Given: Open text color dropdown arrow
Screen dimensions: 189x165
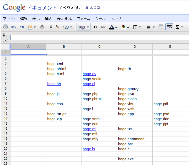Looking at the screenshot, I should pos(116,28).
